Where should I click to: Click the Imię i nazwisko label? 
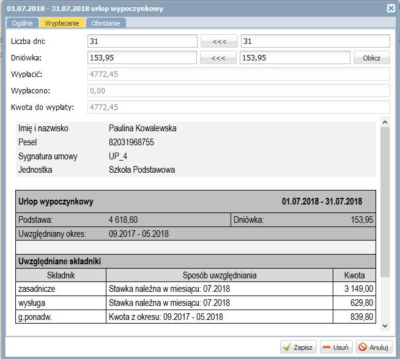click(x=43, y=128)
